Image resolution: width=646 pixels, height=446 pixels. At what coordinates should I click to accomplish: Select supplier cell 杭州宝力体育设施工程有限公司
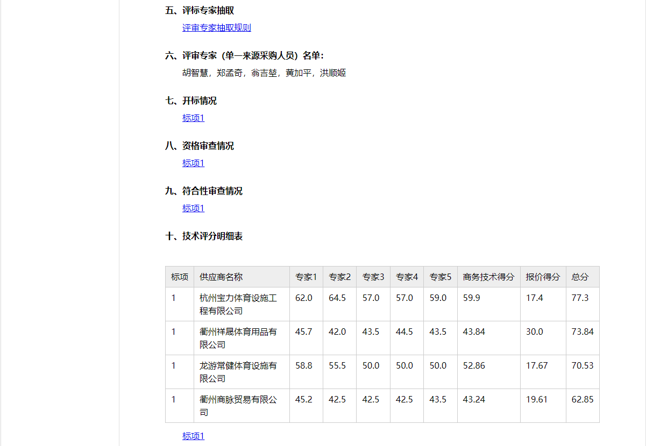click(238, 304)
